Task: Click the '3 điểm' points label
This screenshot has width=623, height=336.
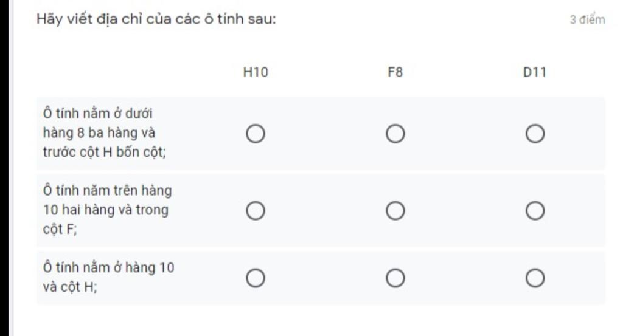Action: tap(587, 20)
